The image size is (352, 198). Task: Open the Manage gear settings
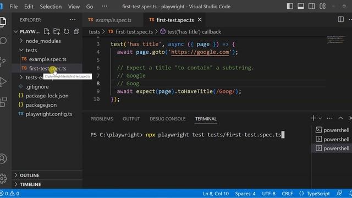click(3, 178)
